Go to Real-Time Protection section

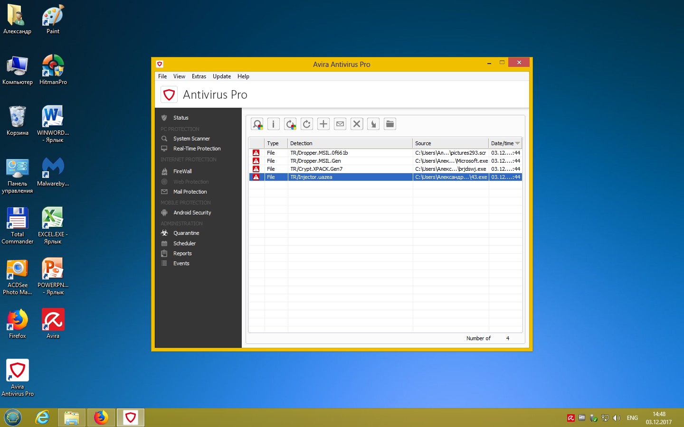pyautogui.click(x=197, y=149)
